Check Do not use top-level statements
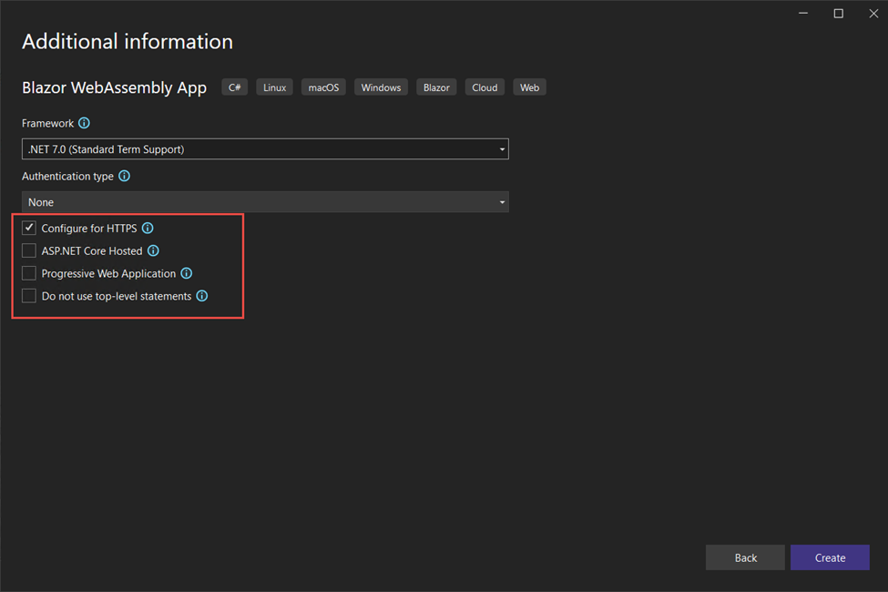The width and height of the screenshot is (888, 592). pos(29,296)
